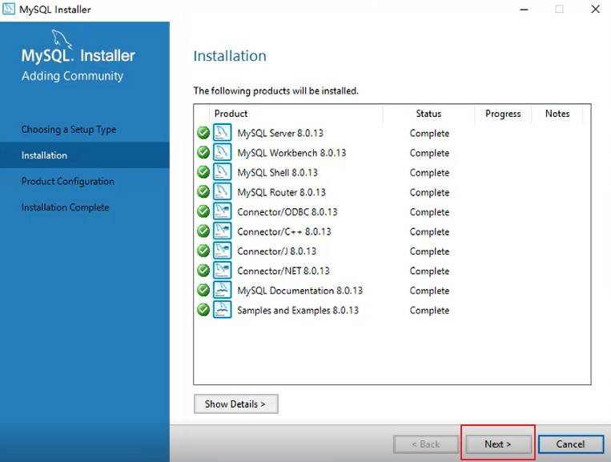
Task: Minimize the MySQL Installer window
Action: point(524,10)
